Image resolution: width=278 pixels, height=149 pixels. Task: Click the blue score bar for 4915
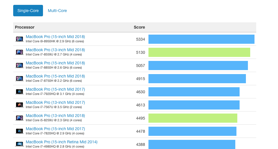[x=197, y=79]
